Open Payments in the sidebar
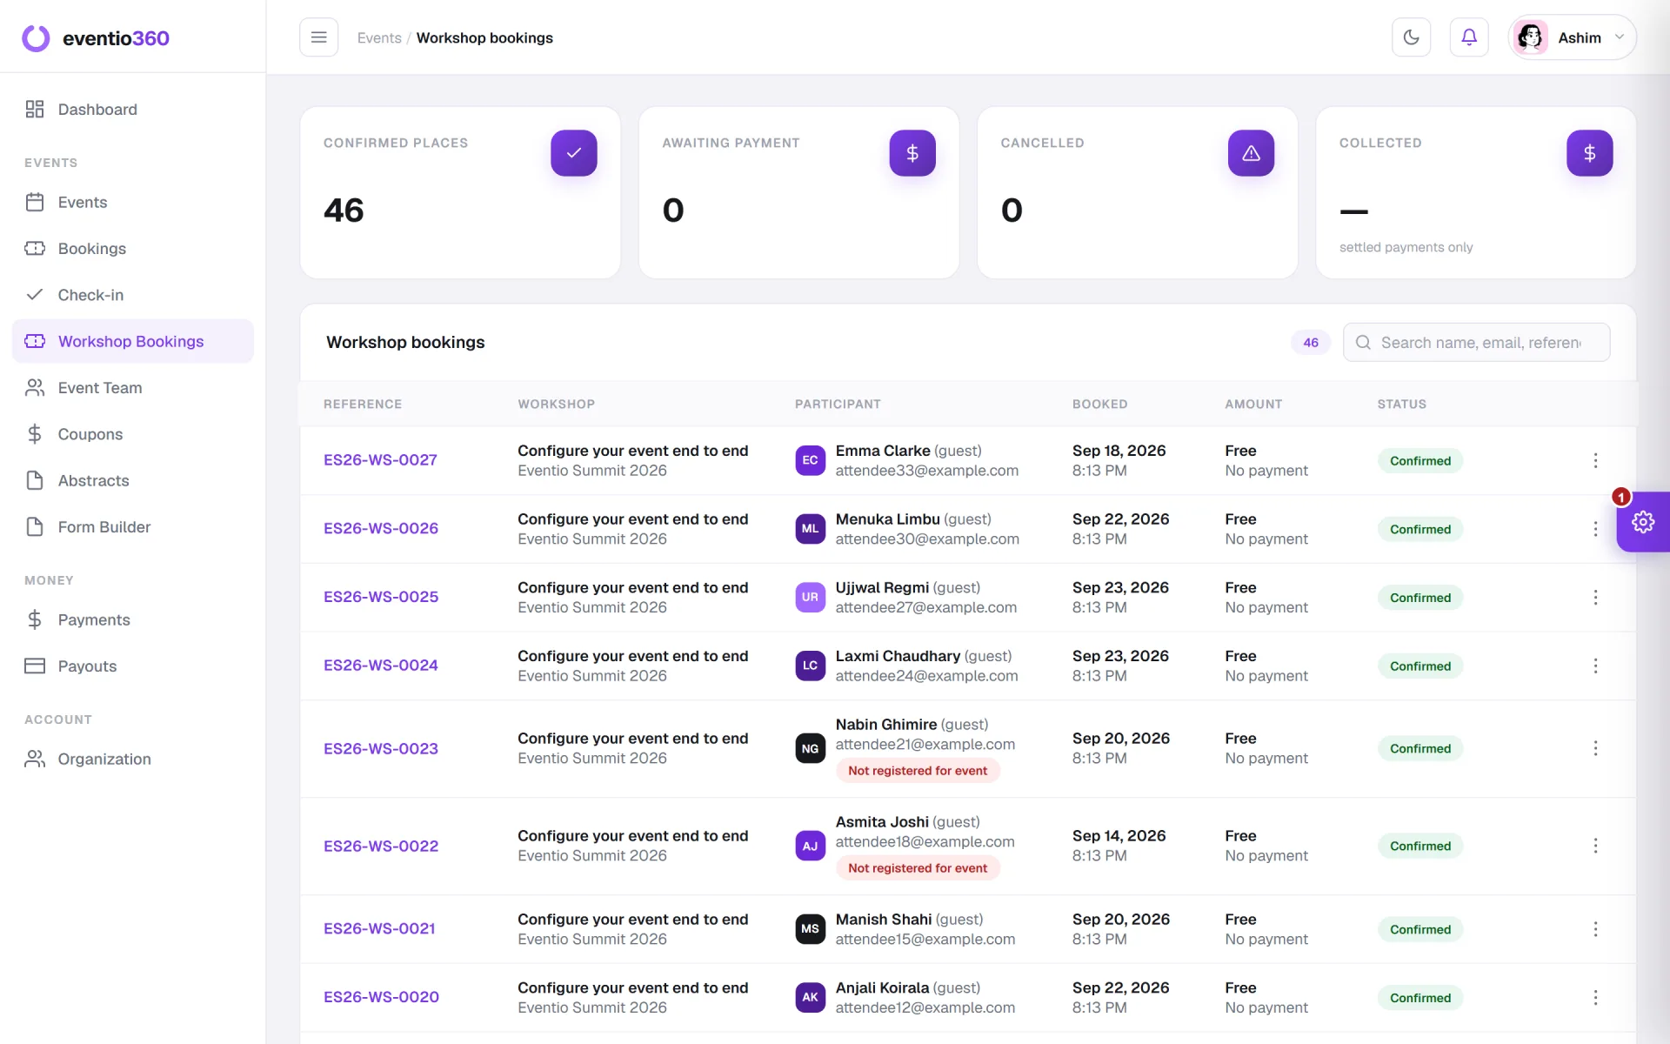Image resolution: width=1670 pixels, height=1044 pixels. 133,619
